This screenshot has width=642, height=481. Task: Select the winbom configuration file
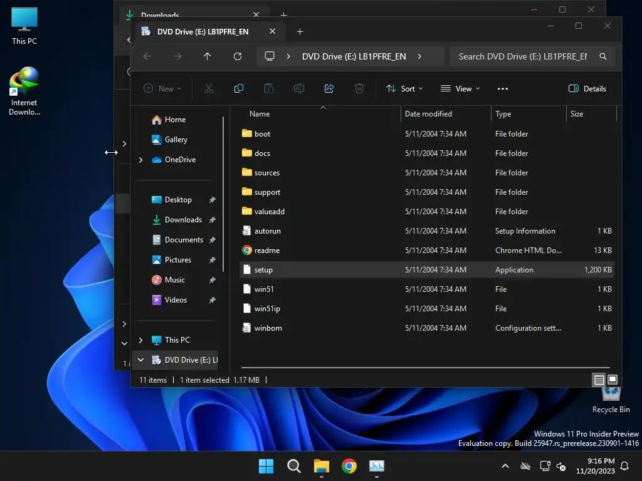426,328
